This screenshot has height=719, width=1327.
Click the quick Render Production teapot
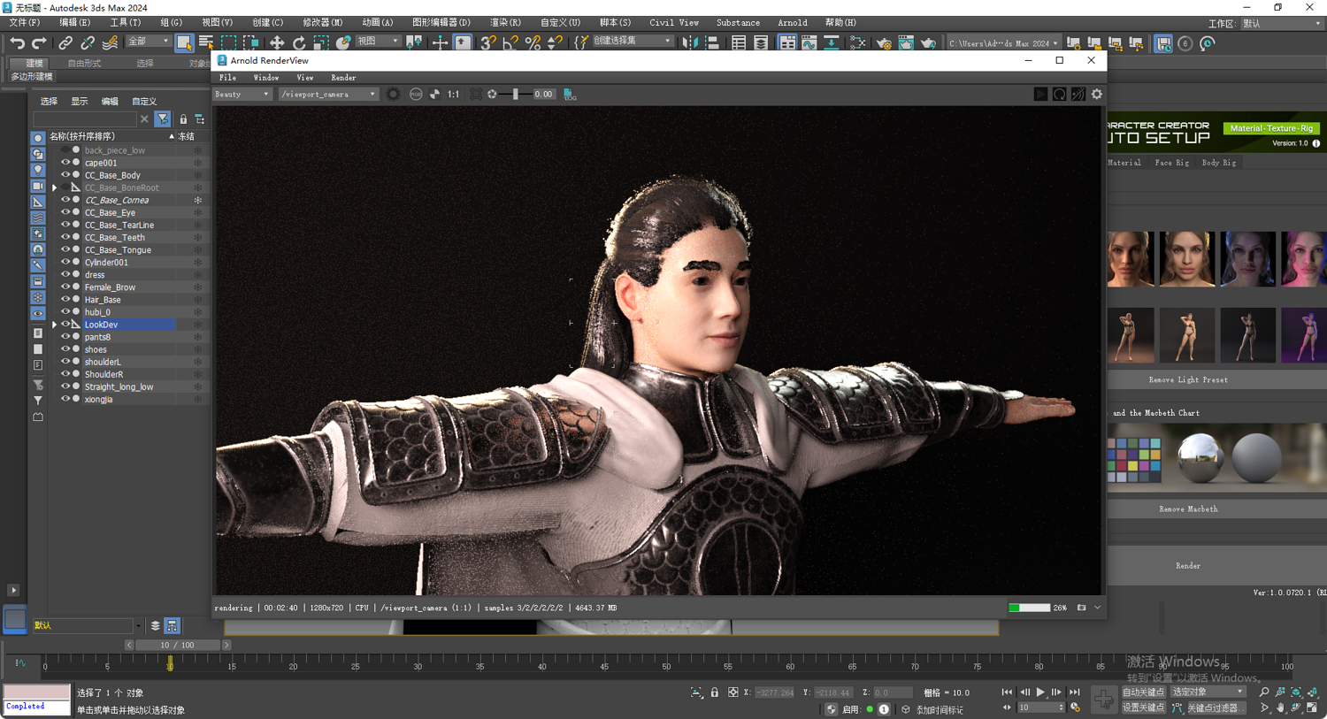tap(928, 42)
